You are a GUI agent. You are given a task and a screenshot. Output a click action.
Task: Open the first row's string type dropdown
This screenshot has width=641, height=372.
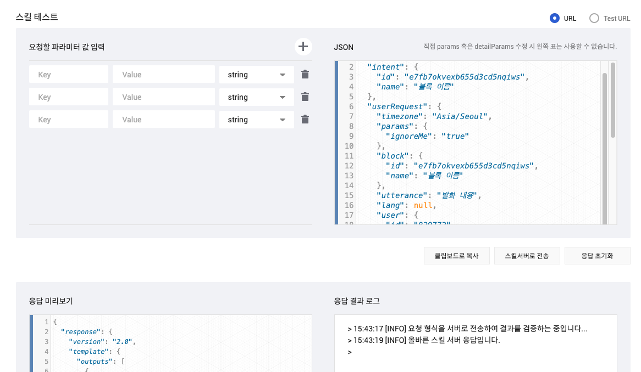point(256,75)
